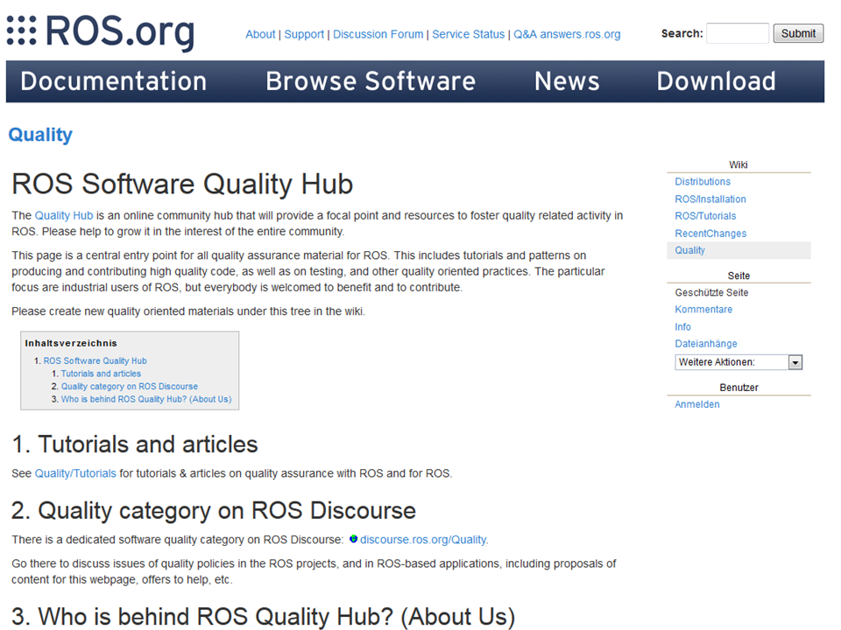Click the 2. Quality category on ROS Discourse heading
The image size is (841, 630).
(x=214, y=510)
